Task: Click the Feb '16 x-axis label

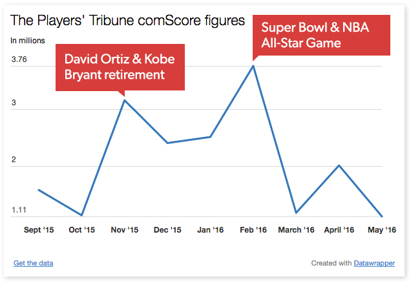Action: coord(253,229)
